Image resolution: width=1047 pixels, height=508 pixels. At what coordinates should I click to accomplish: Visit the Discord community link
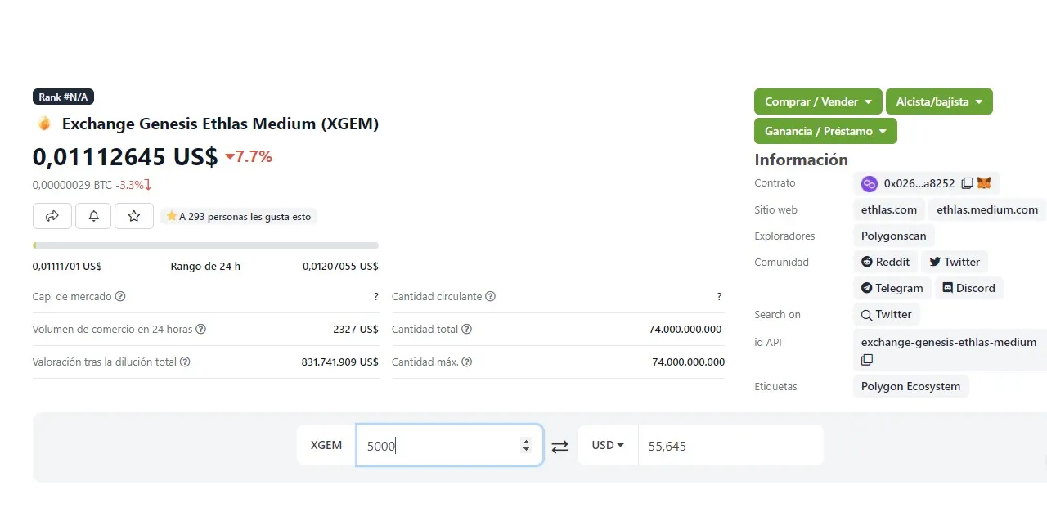click(968, 288)
